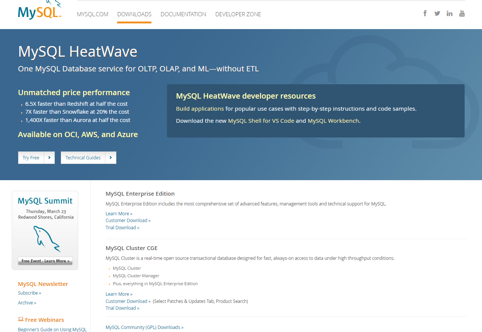This screenshot has width=482, height=332.
Task: Click 'Available on OCI, AWS, and Azure' text
Action: (78, 134)
